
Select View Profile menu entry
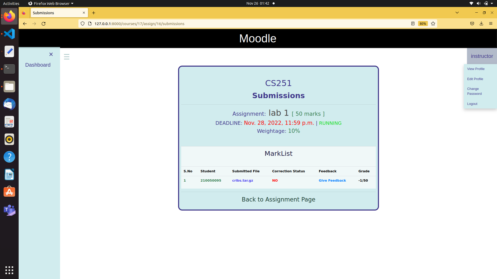(476, 69)
